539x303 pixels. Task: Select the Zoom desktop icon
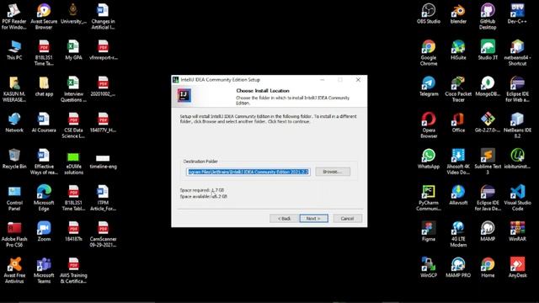[x=44, y=231]
